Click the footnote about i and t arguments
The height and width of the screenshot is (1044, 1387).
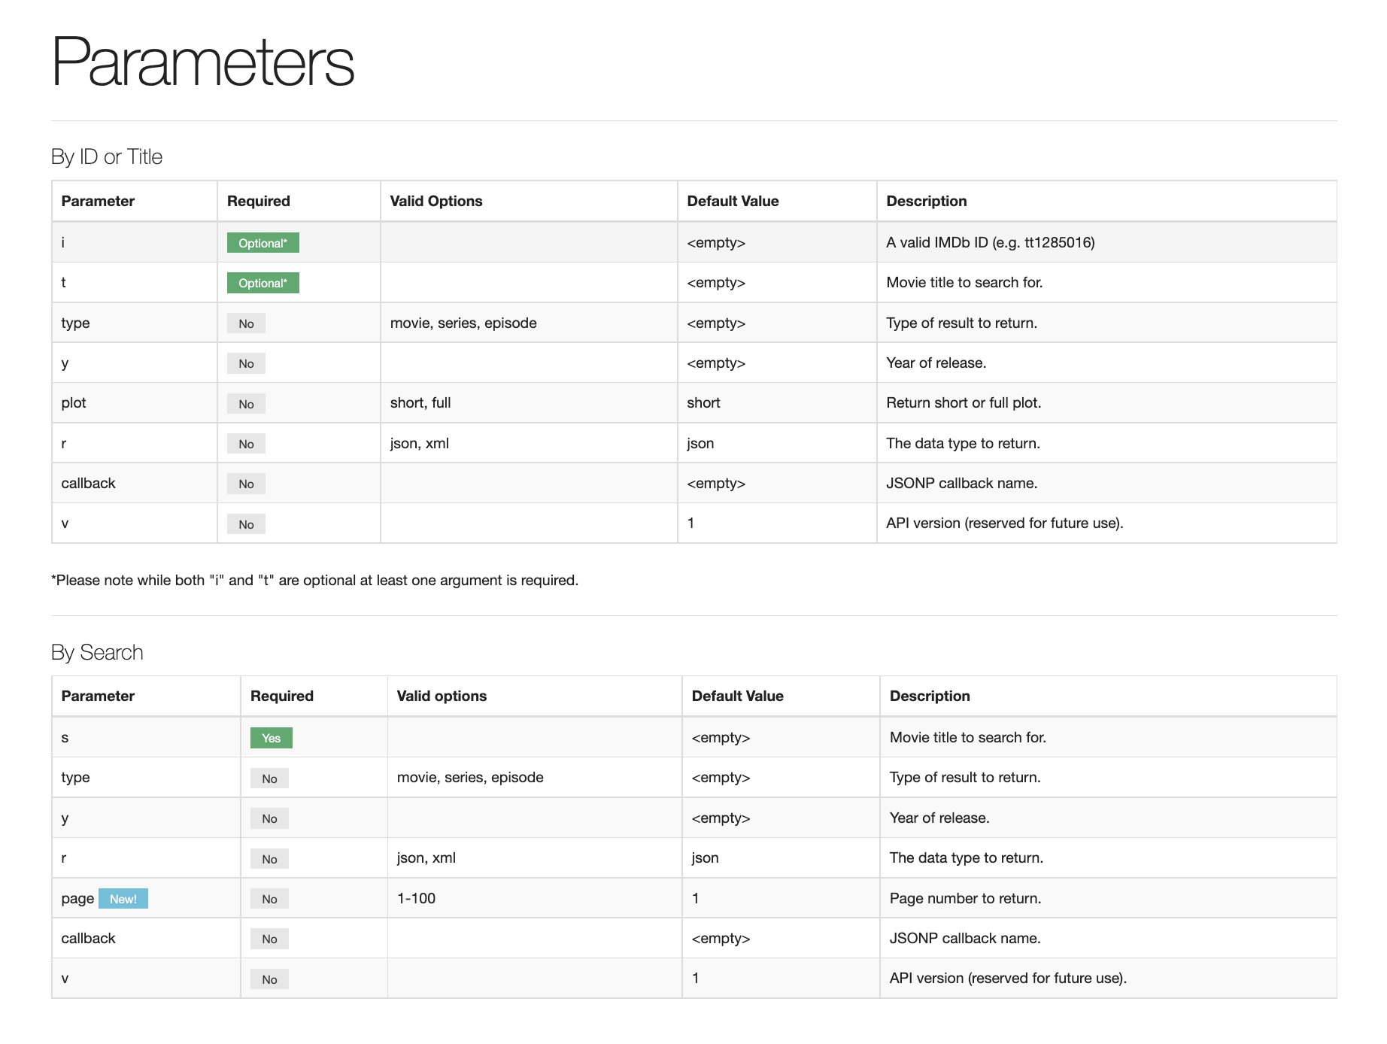(314, 580)
